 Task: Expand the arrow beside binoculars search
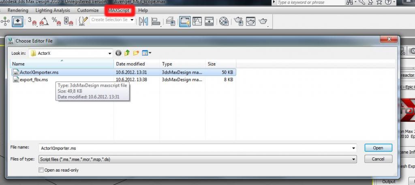click(355, 2)
